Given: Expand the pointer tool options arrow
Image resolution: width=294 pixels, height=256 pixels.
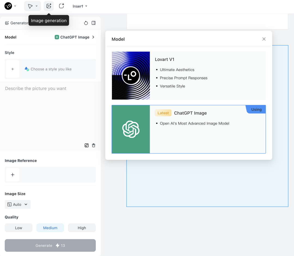Looking at the screenshot, I should pyautogui.click(x=36, y=6).
